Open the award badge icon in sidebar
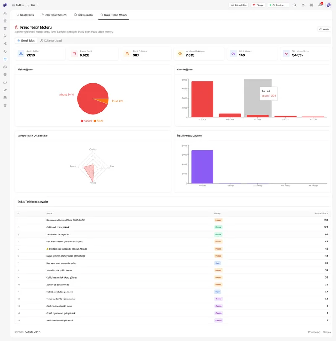Viewport: 336px width, 341px height. [x=5, y=29]
